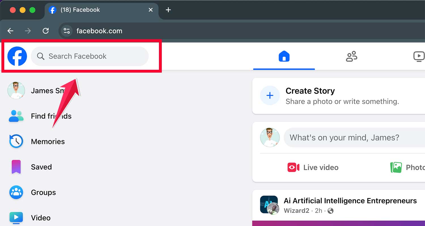The image size is (425, 226).
Task: Click the Saved bookmark icon
Action: tap(16, 167)
